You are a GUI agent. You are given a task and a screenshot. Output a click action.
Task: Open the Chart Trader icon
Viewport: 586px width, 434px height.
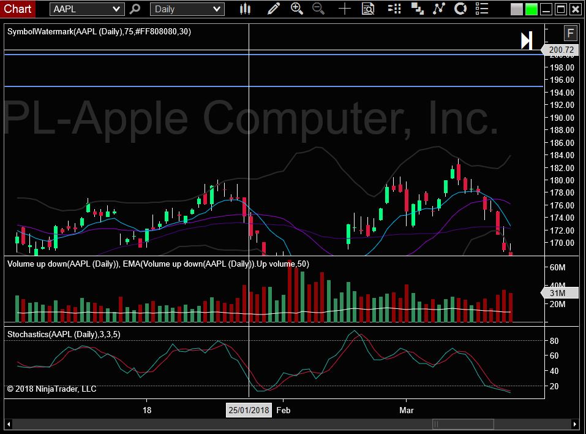point(394,9)
